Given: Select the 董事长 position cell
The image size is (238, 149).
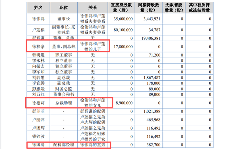Looking at the screenshot, I should (x=64, y=19).
